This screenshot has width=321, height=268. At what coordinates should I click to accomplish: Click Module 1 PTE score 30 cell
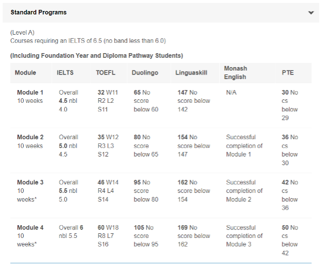pos(290,105)
